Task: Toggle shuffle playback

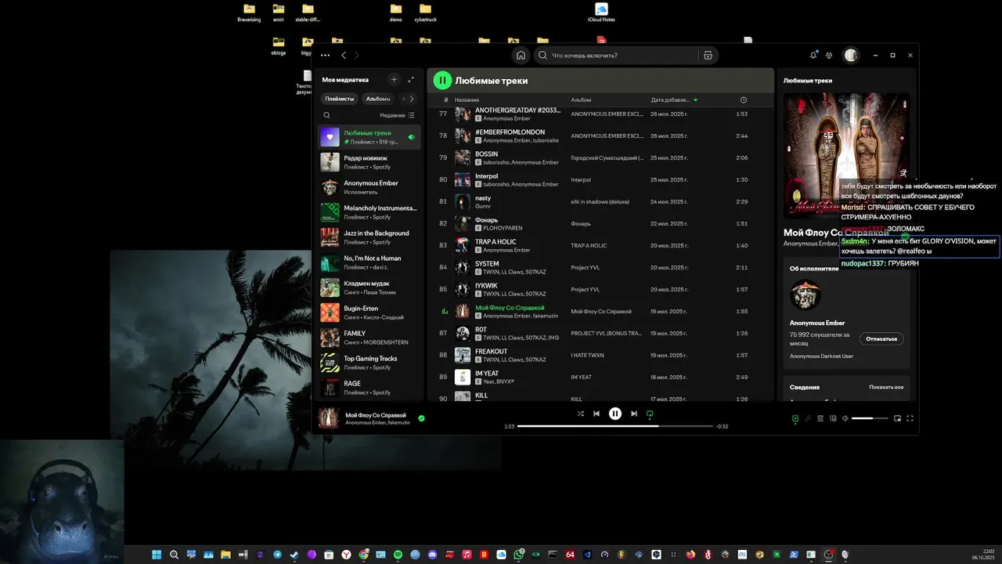Action: click(580, 414)
